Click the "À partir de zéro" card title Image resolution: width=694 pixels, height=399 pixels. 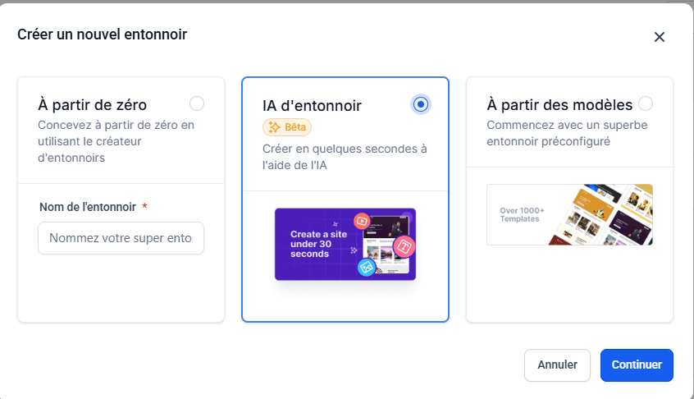[93, 105]
